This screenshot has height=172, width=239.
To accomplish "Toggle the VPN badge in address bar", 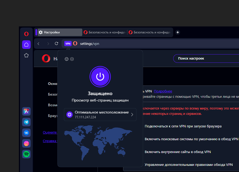I will coord(68,44).
